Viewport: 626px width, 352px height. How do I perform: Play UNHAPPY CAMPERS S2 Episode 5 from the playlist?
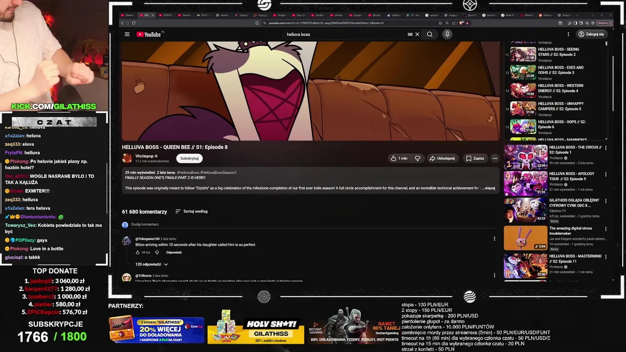point(523,108)
